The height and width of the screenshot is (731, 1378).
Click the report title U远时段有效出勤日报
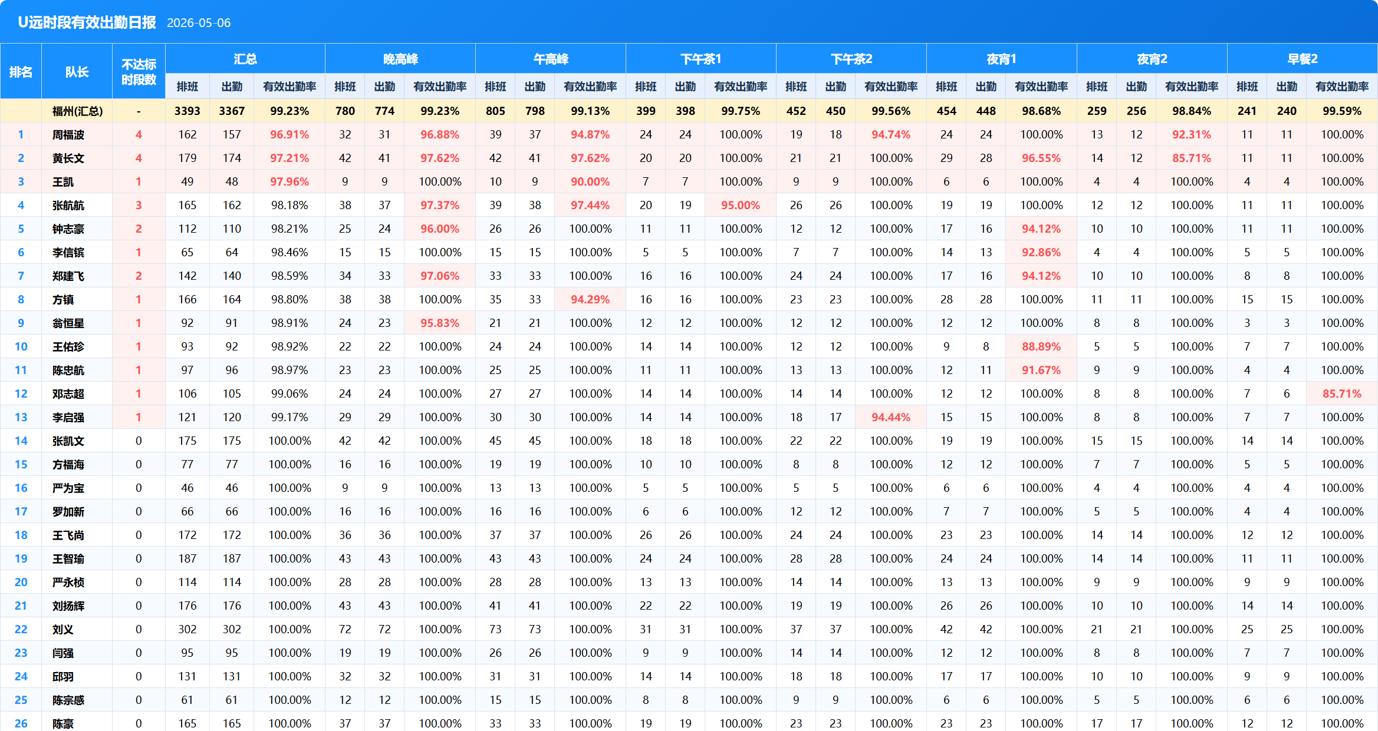coord(87,22)
